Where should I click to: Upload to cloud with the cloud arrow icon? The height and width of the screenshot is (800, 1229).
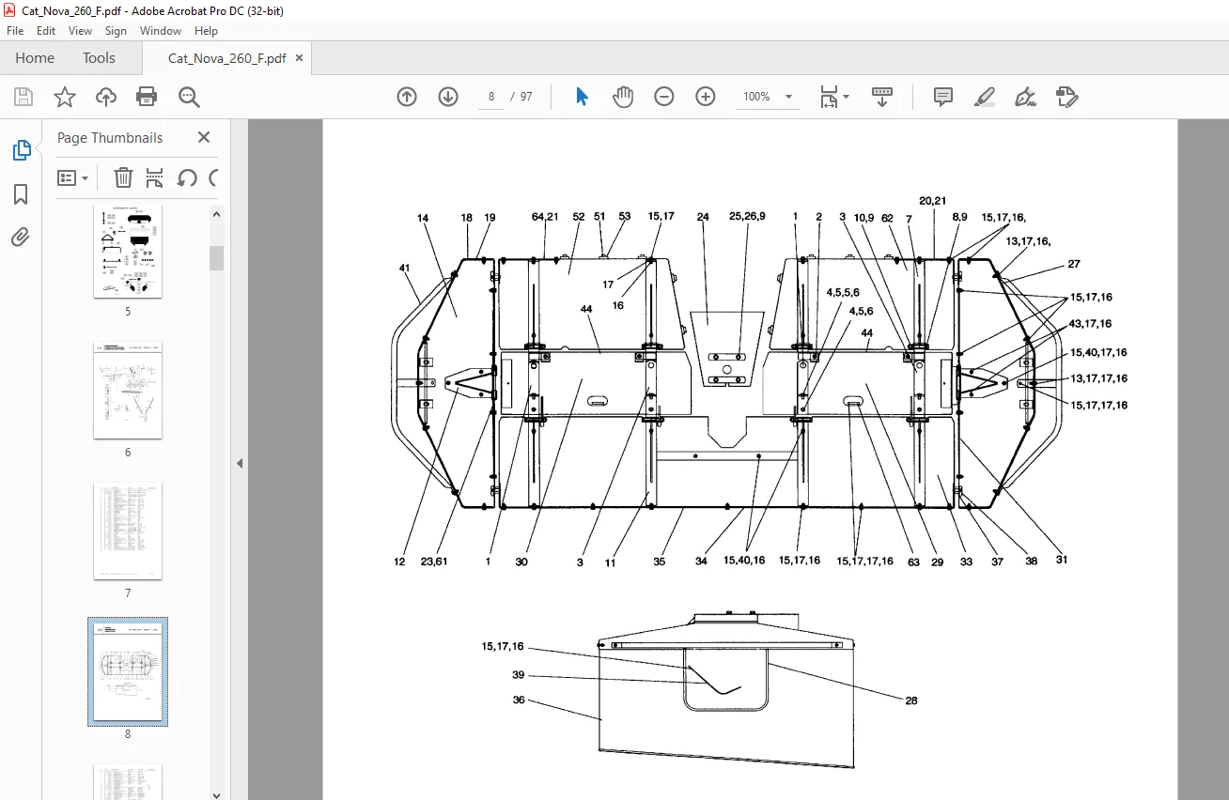[x=106, y=97]
